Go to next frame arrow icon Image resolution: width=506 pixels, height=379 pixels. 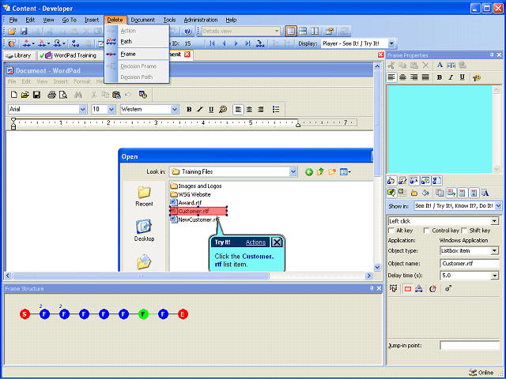(x=236, y=43)
